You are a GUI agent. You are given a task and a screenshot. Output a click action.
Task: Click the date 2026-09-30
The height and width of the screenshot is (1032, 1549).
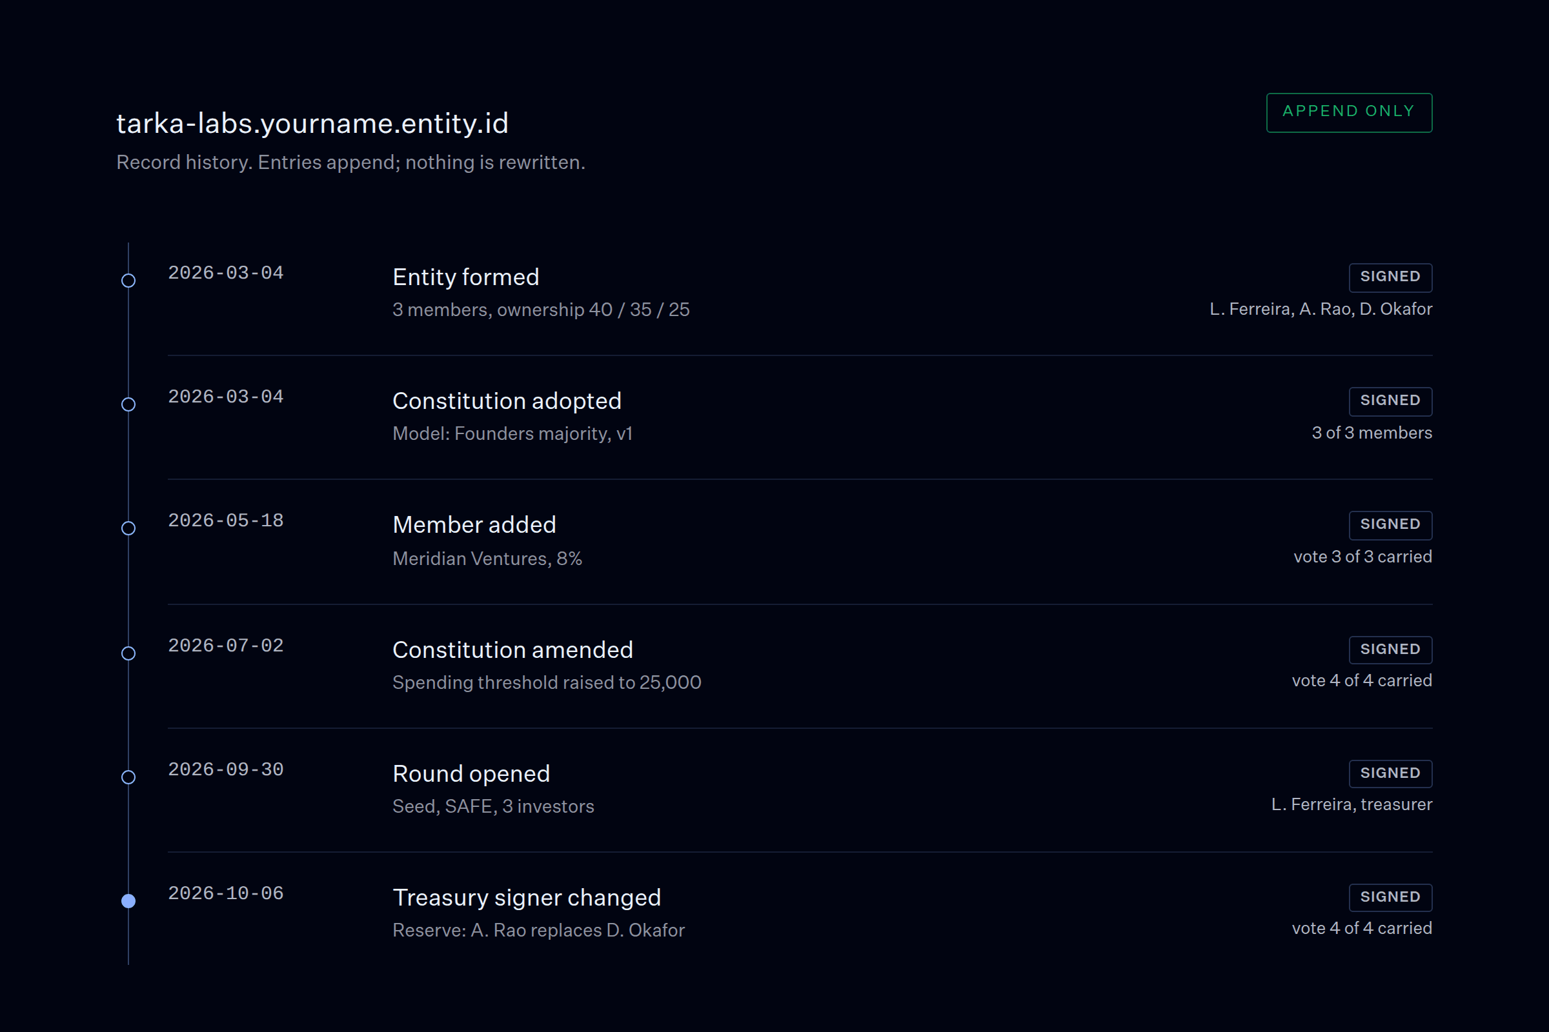coord(225,769)
